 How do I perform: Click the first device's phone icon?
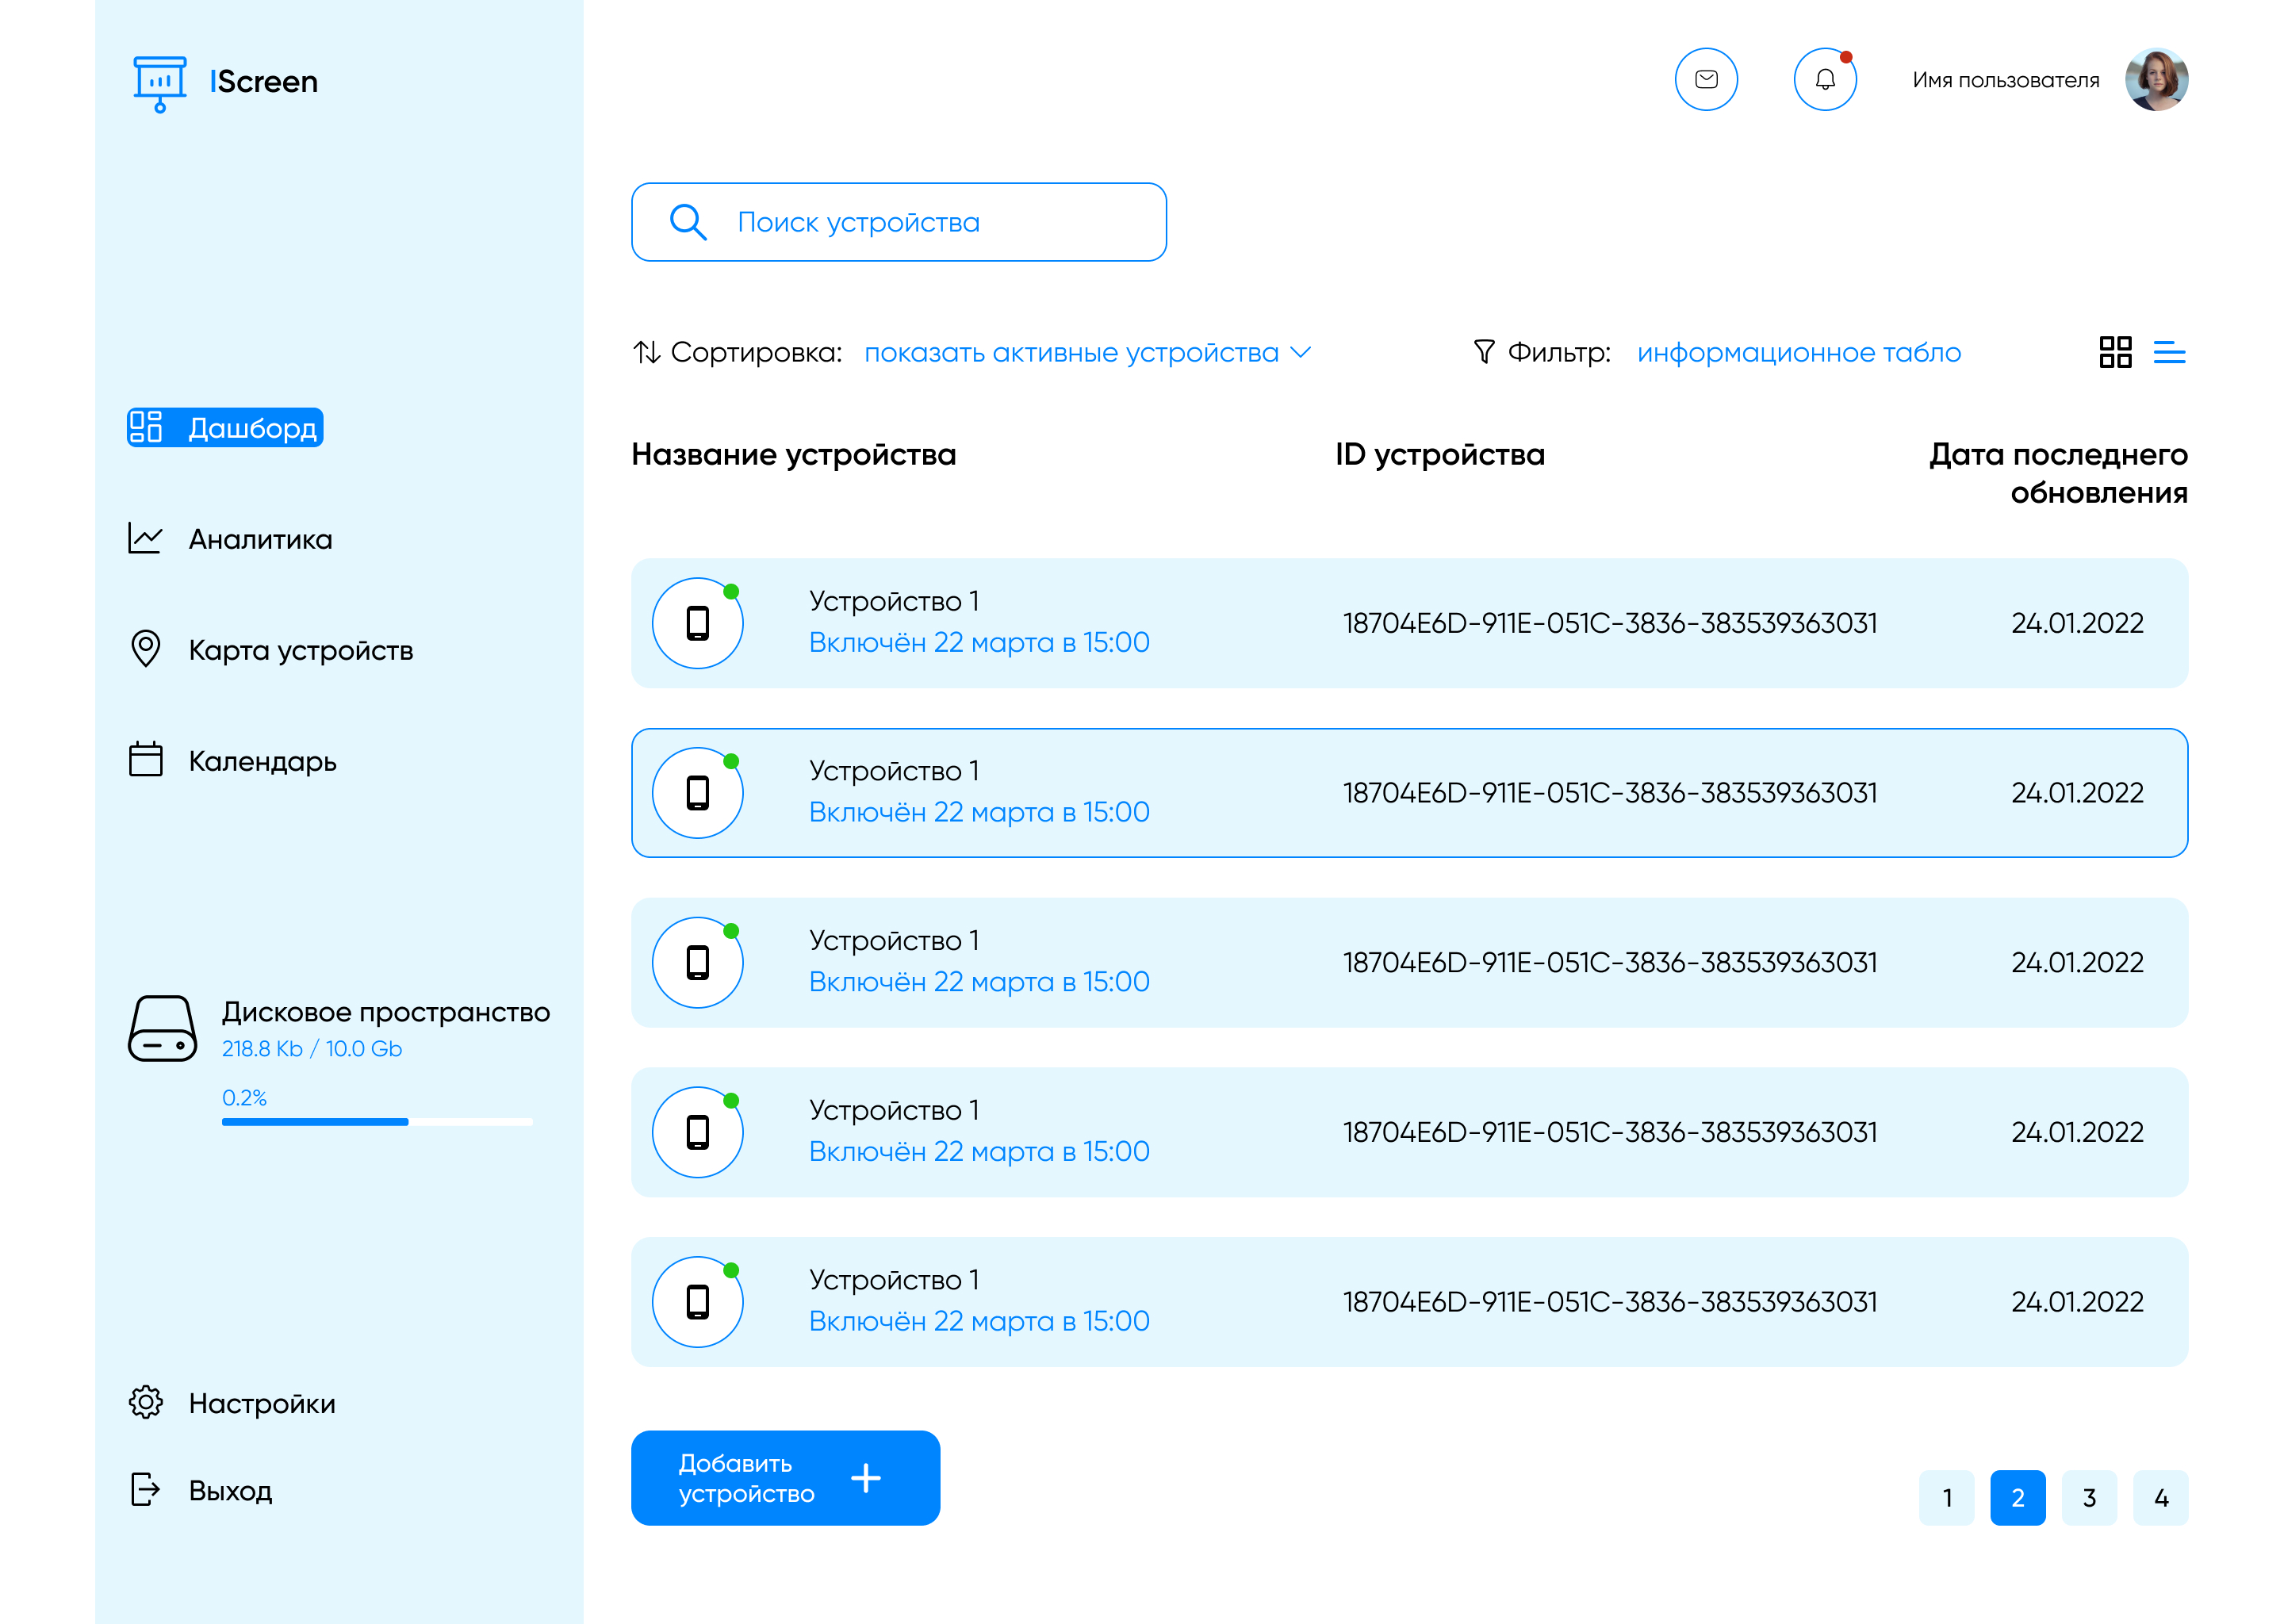698,623
